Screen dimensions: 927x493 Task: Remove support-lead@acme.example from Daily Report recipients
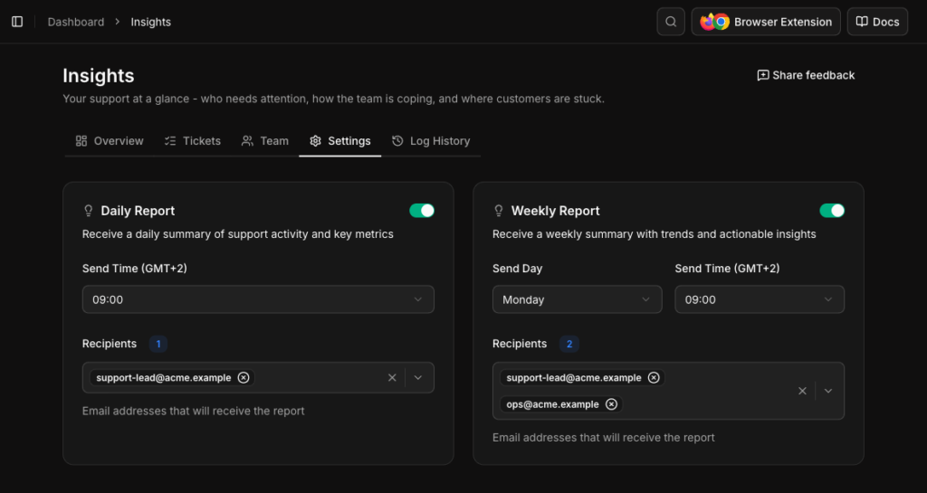[243, 378]
